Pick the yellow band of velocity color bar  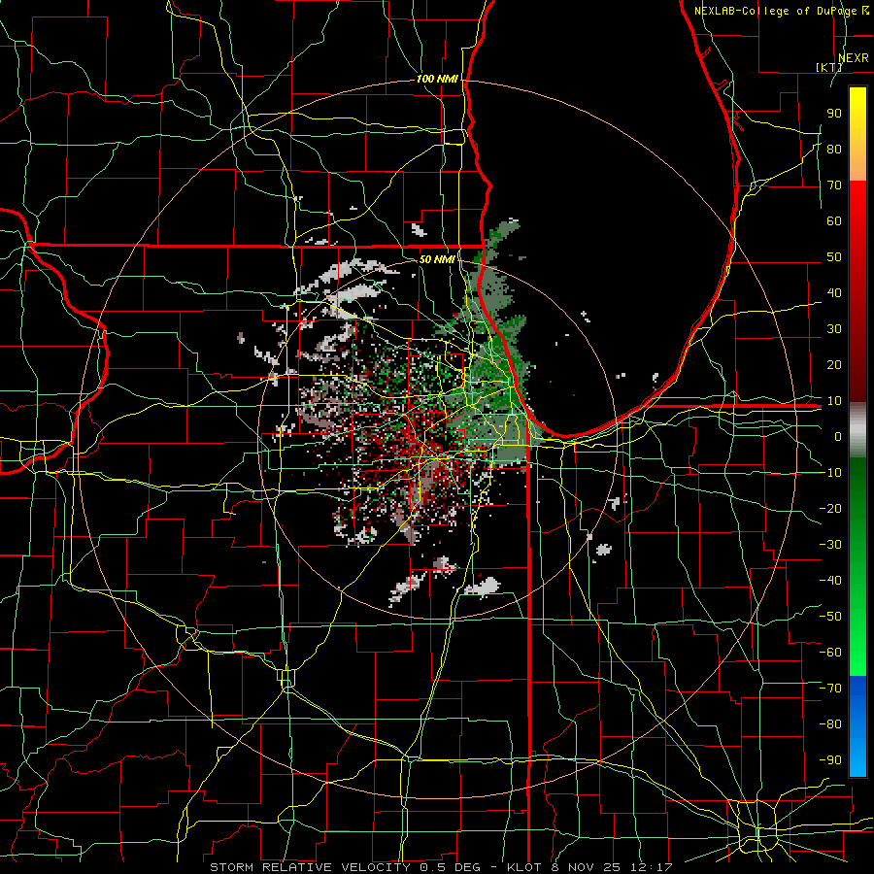pos(857,134)
